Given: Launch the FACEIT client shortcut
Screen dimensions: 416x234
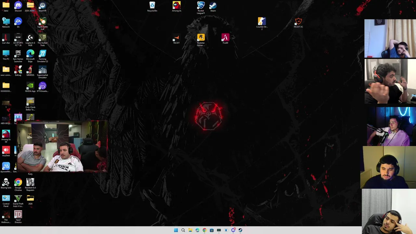Looking at the screenshot, I should tap(176, 39).
